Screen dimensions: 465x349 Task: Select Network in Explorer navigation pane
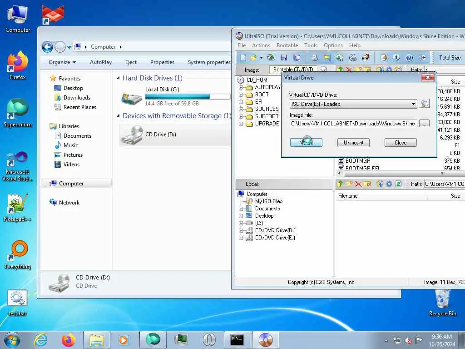[x=69, y=203]
